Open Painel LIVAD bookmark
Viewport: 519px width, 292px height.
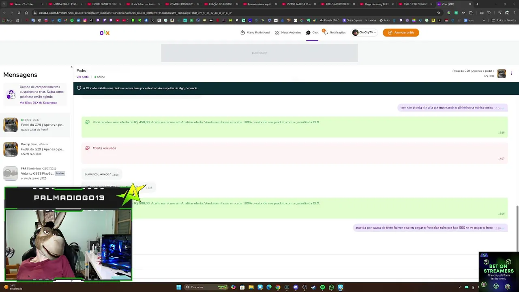tap(329, 20)
